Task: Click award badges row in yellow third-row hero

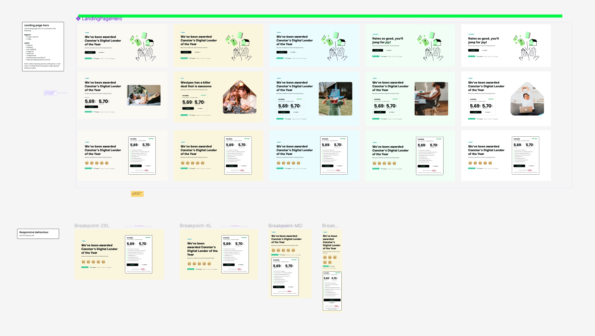Action: pos(192,163)
